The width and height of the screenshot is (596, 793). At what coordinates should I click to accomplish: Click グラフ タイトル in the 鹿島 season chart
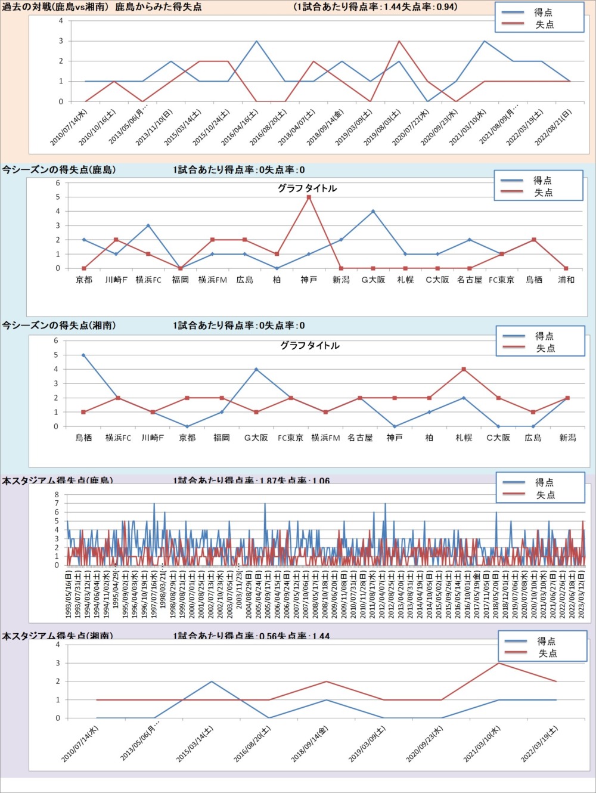point(307,188)
